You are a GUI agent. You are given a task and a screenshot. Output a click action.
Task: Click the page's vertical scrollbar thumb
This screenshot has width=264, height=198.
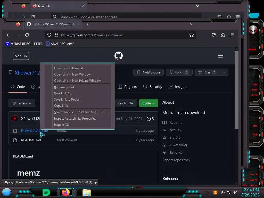[x=236, y=90]
